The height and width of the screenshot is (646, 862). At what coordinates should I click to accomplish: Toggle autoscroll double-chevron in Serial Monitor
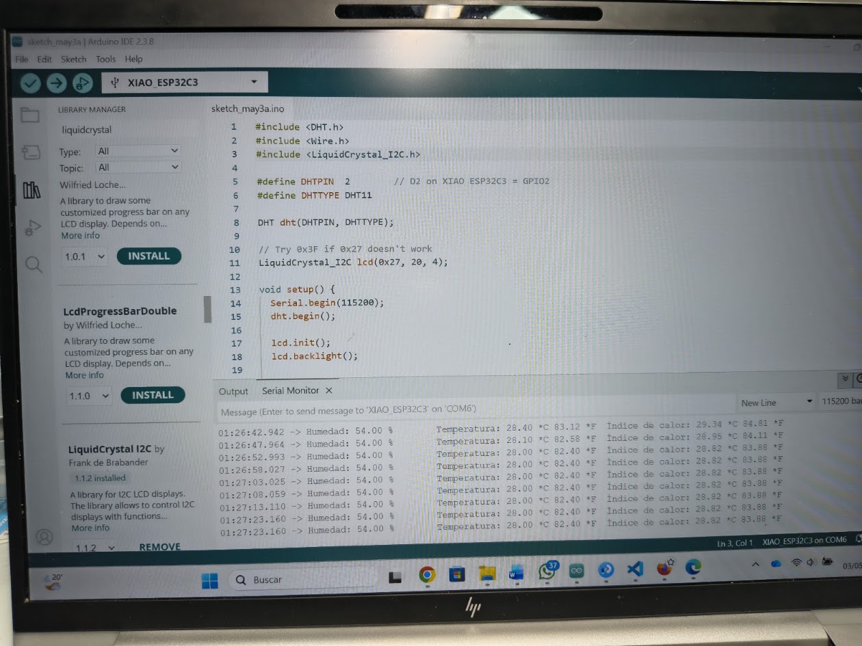(845, 379)
